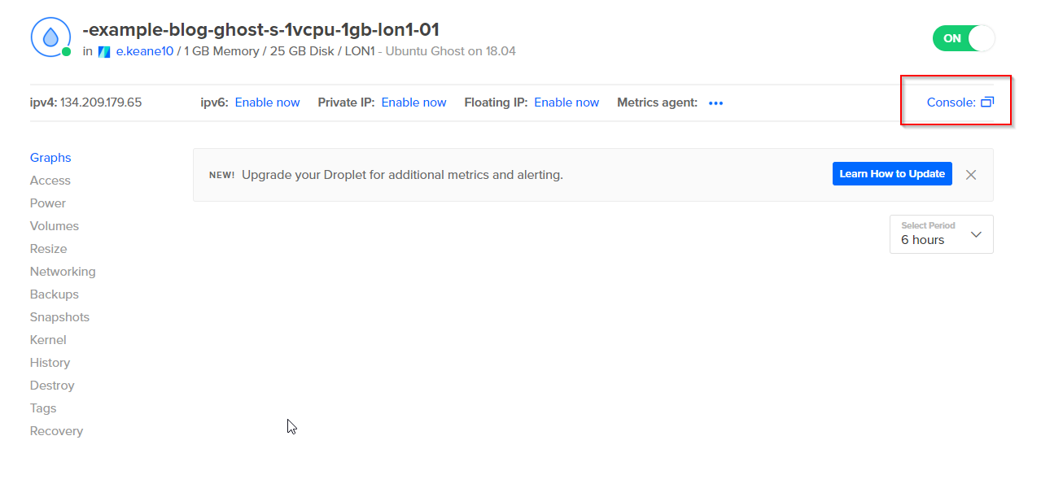The image size is (1041, 497).
Task: Toggle the droplet ON power switch
Action: pyautogui.click(x=964, y=38)
